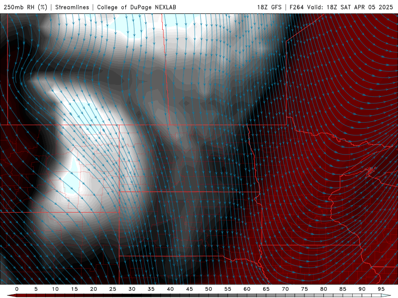
Task: Click the 75 value on color scale
Action: click(x=304, y=289)
